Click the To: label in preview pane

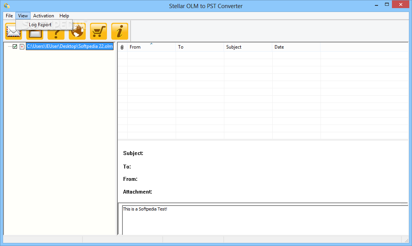click(127, 167)
